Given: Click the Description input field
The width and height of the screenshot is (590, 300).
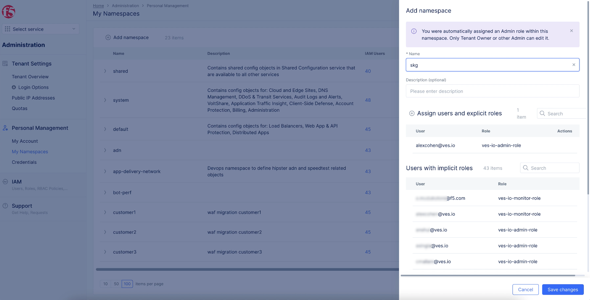Looking at the screenshot, I should click(x=492, y=91).
